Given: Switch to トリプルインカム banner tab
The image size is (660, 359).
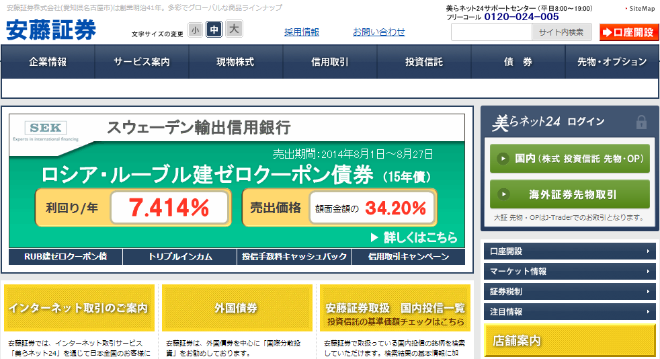Looking at the screenshot, I should pyautogui.click(x=179, y=257).
